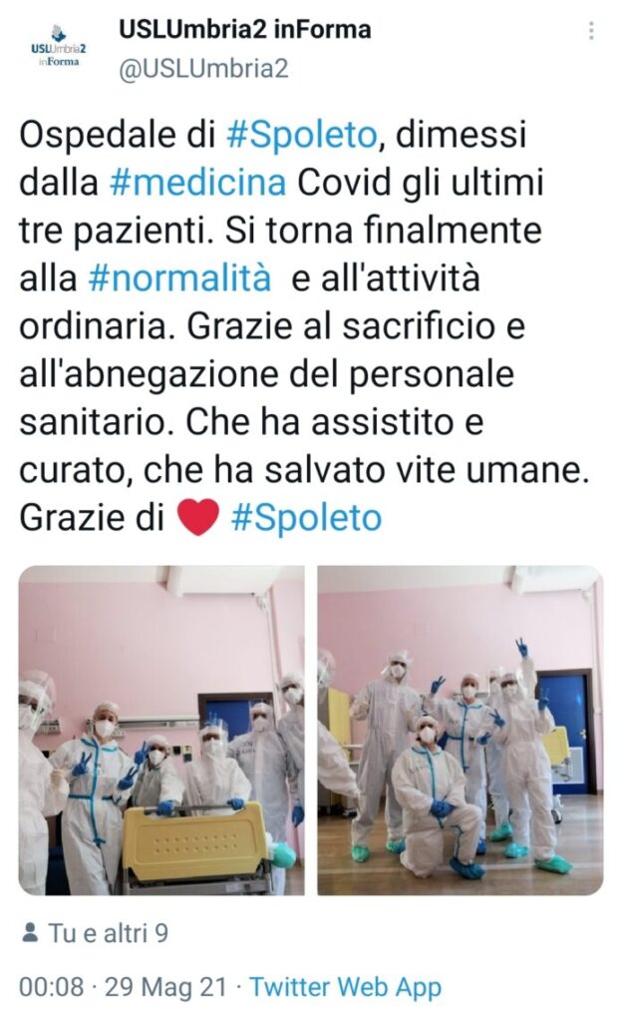This screenshot has width=622, height=1022.
Task: Click the tweet body text paragraph
Action: [x=304, y=326]
